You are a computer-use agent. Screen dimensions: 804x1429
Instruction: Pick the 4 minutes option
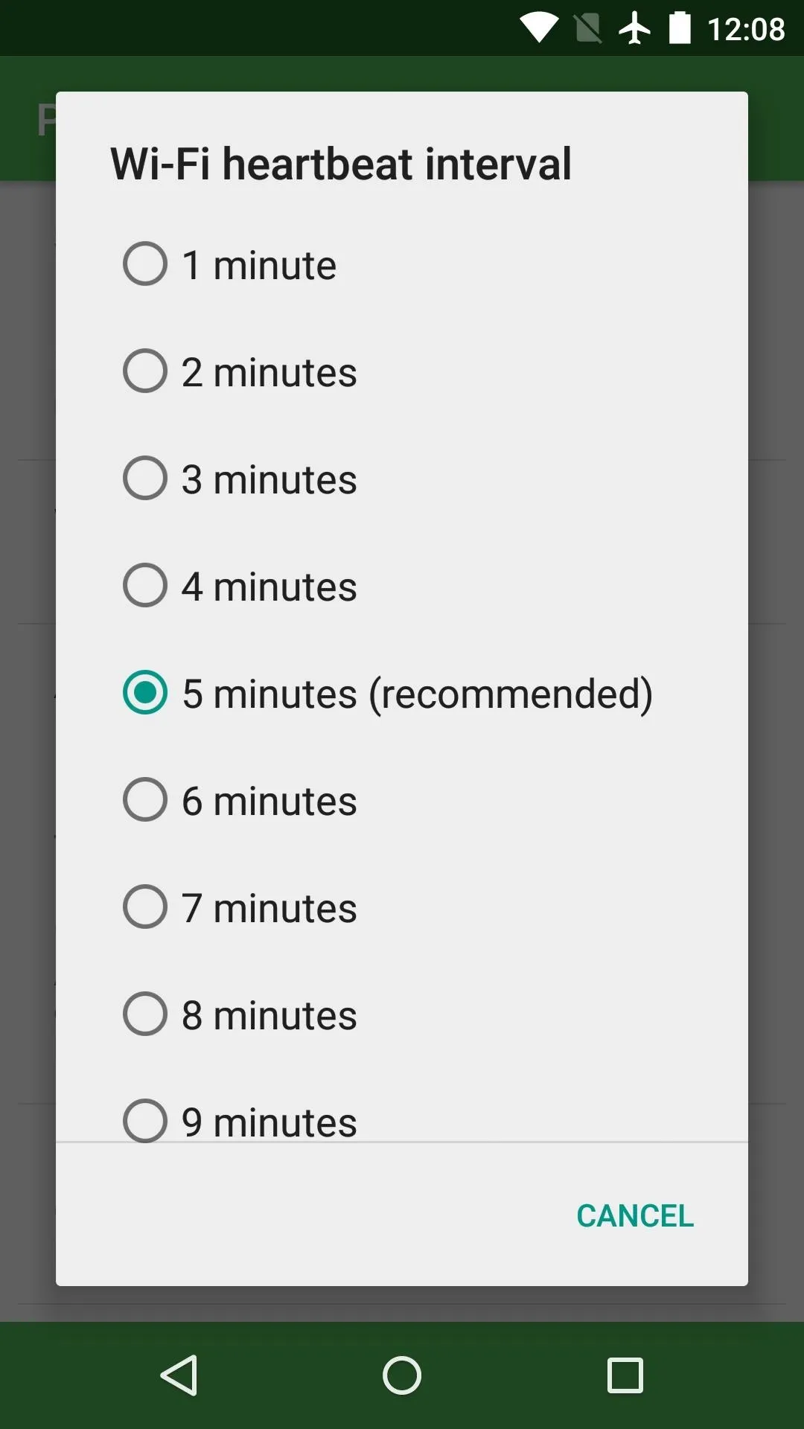(402, 586)
